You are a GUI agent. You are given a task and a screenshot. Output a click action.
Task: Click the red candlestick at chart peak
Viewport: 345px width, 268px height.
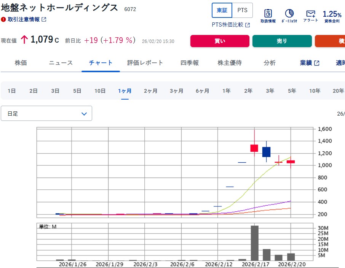tap(254, 148)
